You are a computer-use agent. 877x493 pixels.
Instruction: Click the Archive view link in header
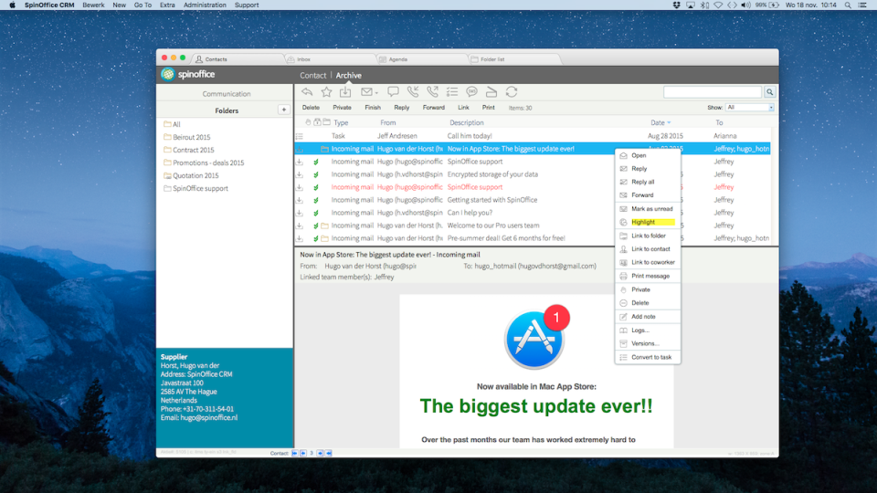point(348,75)
